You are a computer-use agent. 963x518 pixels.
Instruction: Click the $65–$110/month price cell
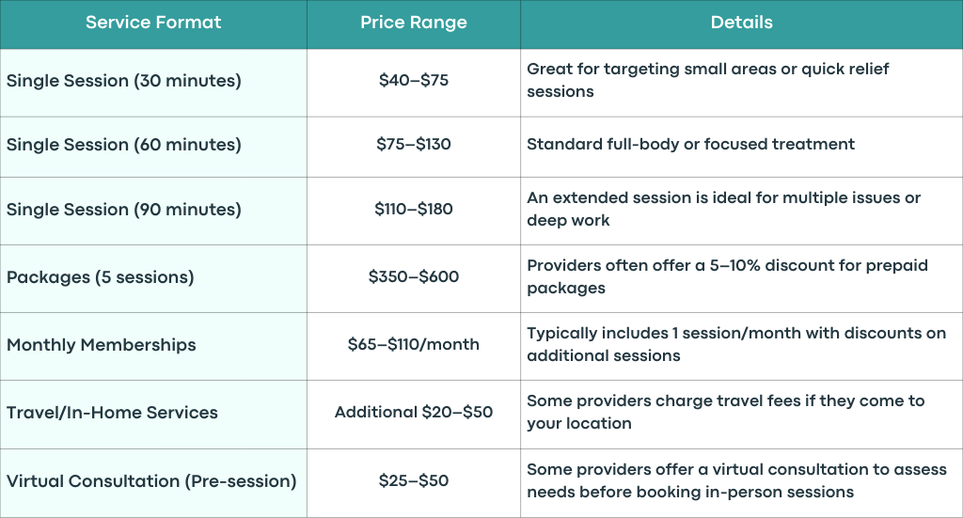[x=414, y=346]
